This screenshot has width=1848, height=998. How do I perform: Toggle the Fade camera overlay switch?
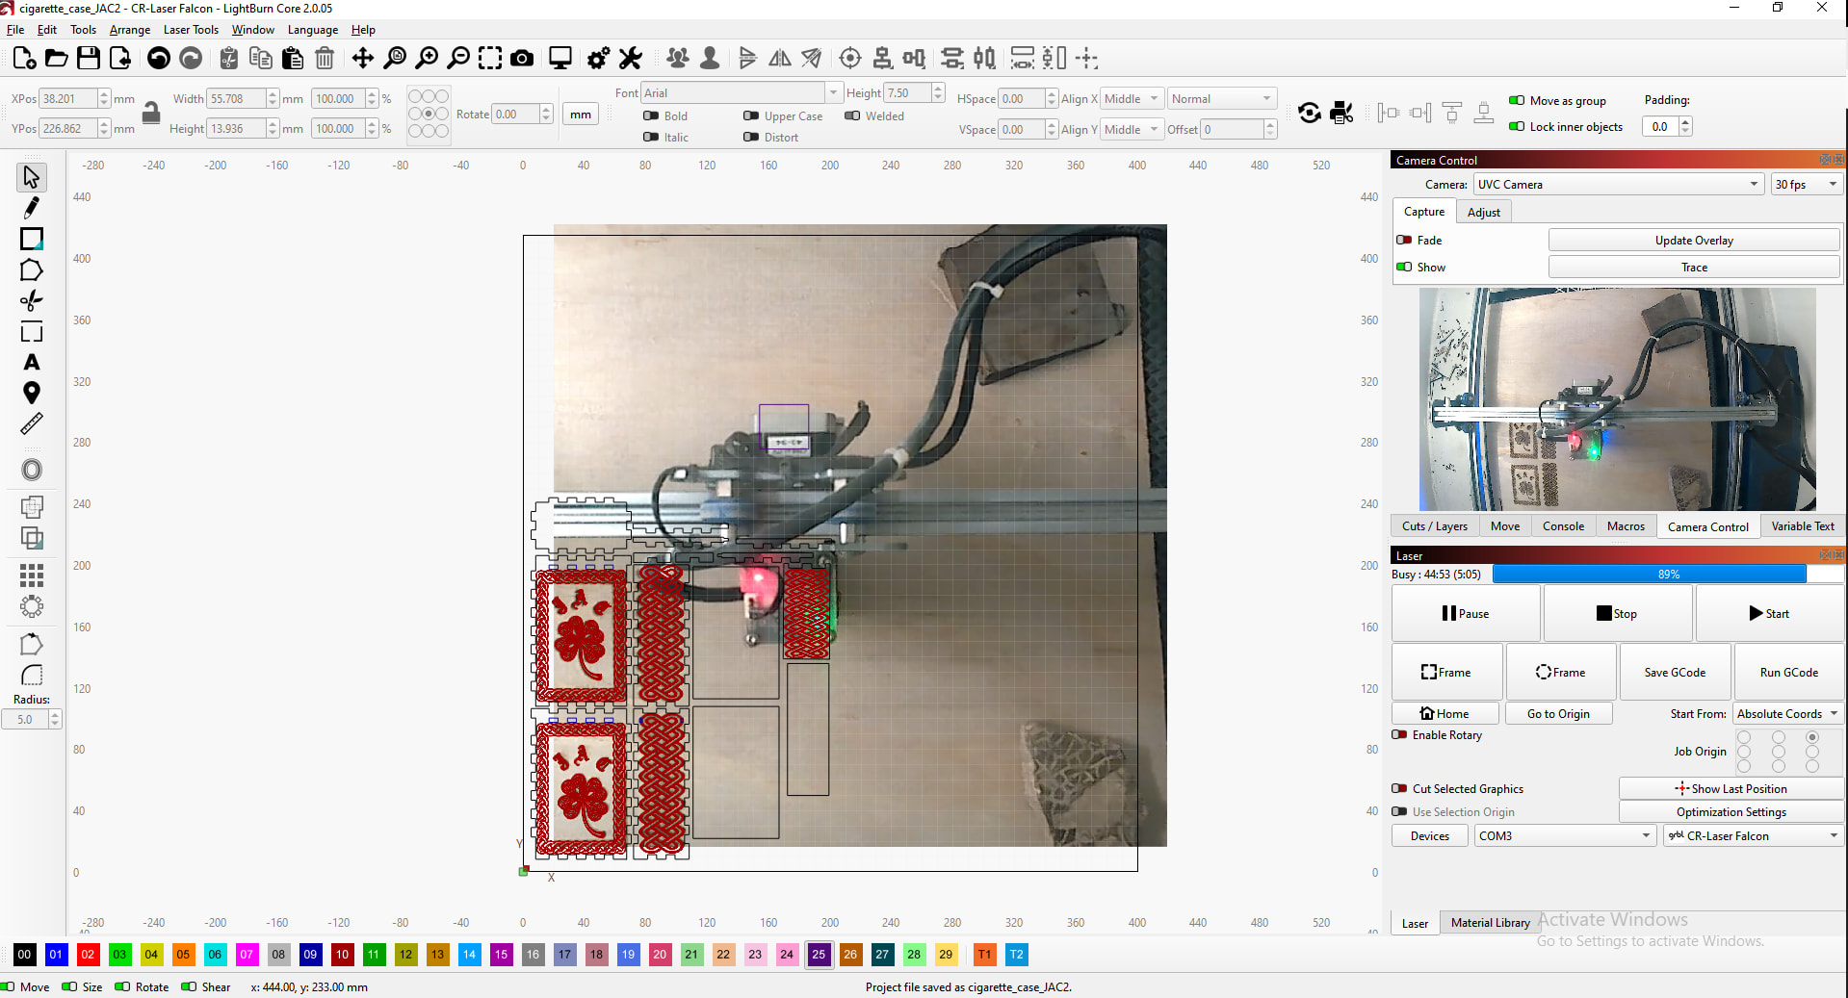click(1404, 241)
